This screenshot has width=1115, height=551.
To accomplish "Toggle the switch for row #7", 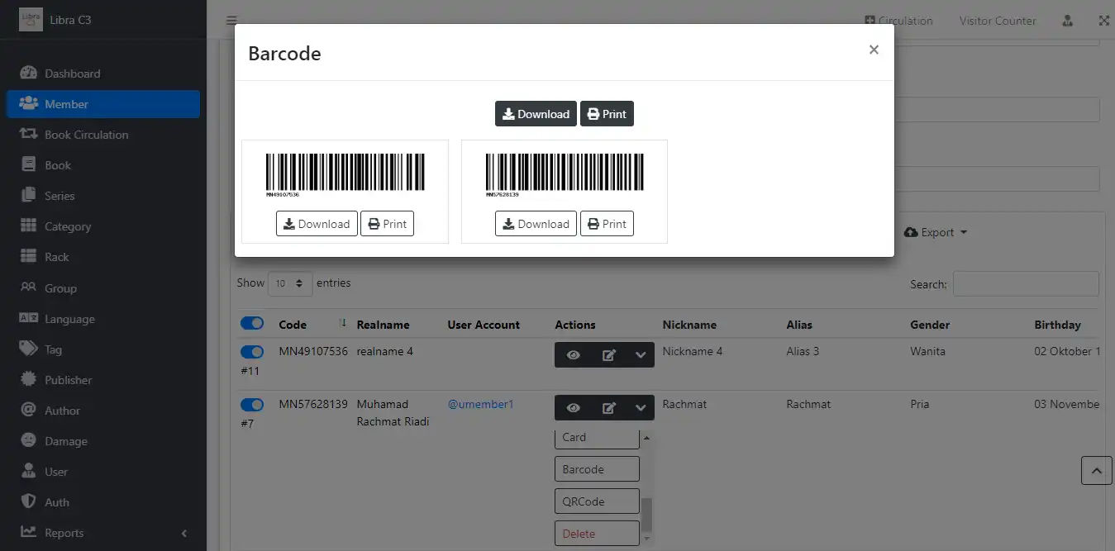I will (252, 405).
